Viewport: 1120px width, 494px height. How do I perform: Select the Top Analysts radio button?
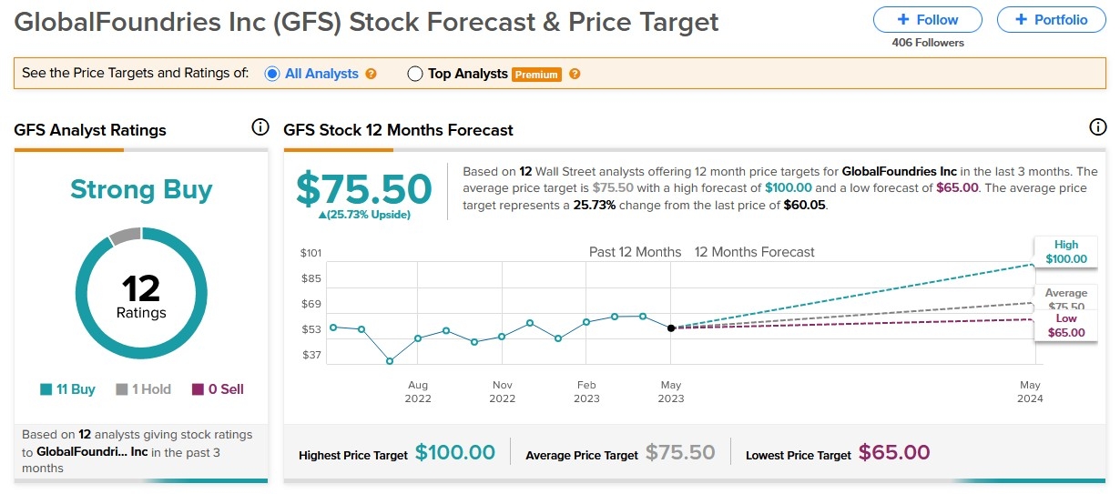pos(415,74)
